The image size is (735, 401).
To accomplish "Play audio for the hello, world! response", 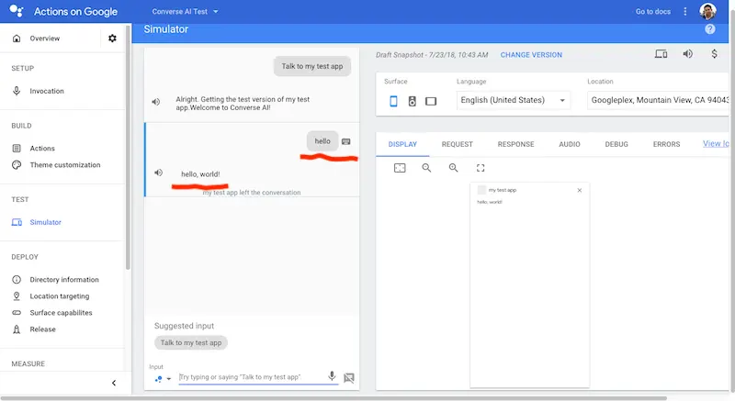I will pyautogui.click(x=158, y=173).
